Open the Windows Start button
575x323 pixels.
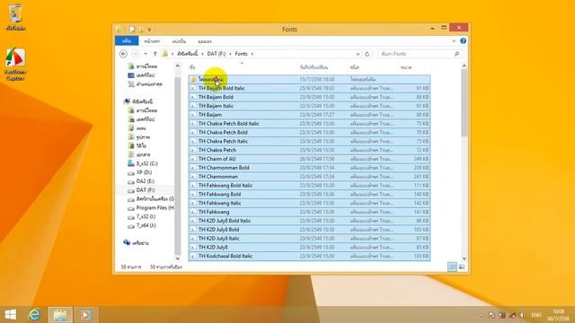(x=11, y=315)
